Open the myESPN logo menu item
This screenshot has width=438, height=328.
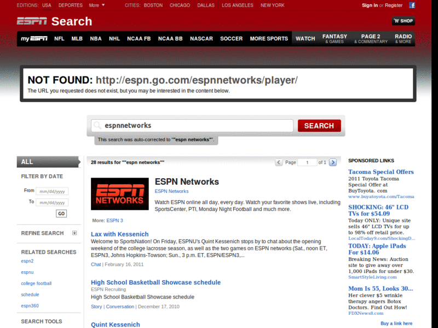34,38
